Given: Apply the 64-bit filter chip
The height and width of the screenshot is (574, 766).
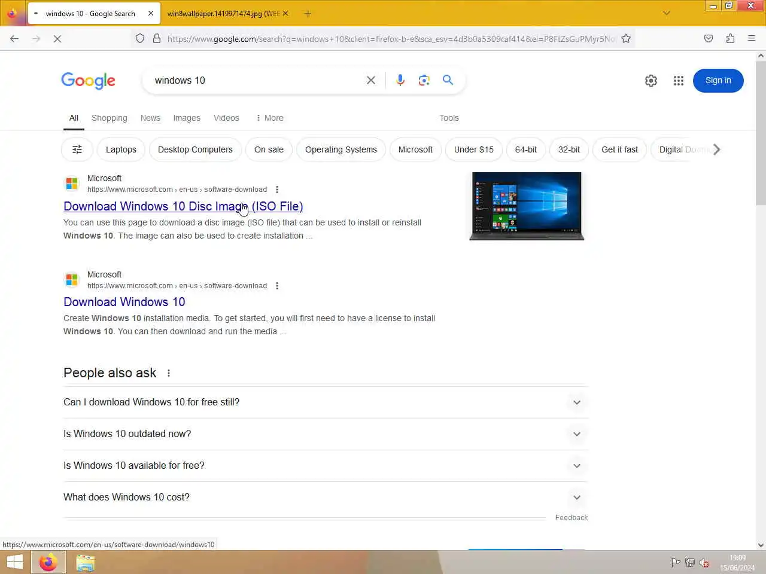Looking at the screenshot, I should (x=526, y=149).
